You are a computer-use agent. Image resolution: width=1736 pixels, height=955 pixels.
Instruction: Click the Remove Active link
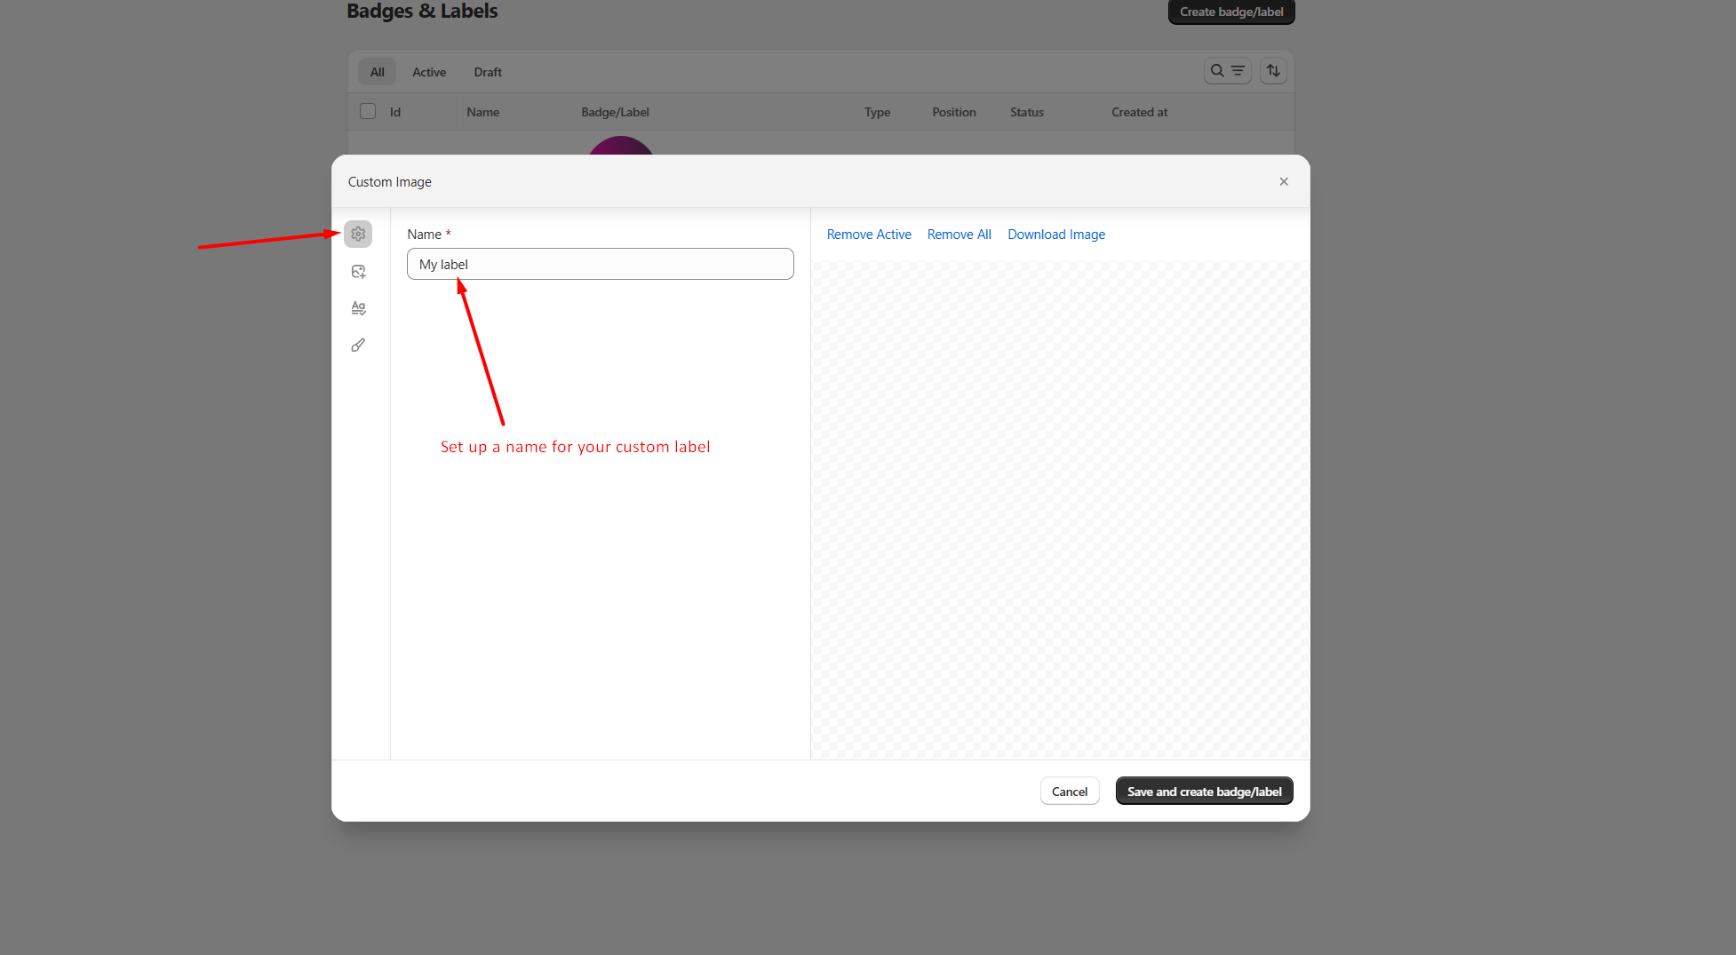pyautogui.click(x=869, y=235)
